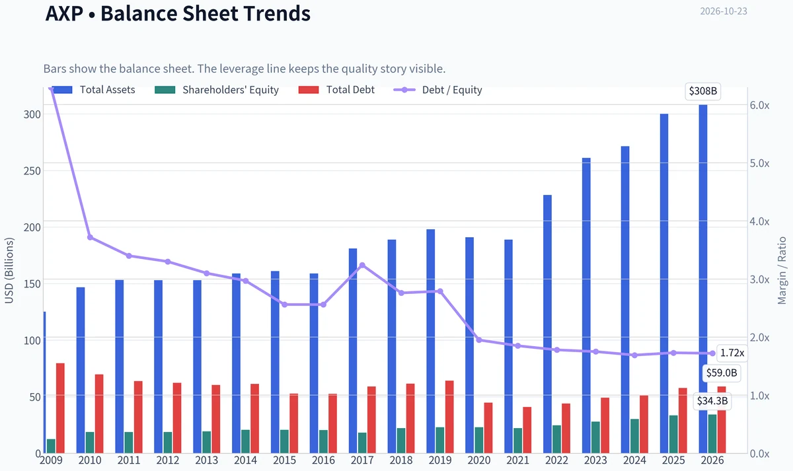Click the 2023 Total Assets blue bar
Image resolution: width=793 pixels, height=471 pixels.
(x=586, y=306)
